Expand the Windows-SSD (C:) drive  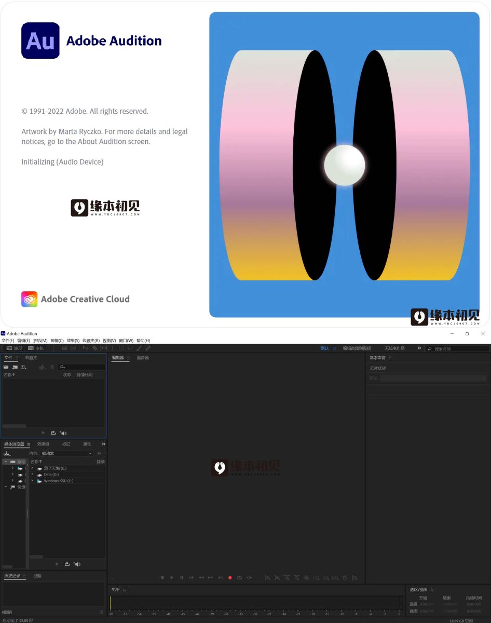[x=32, y=481]
